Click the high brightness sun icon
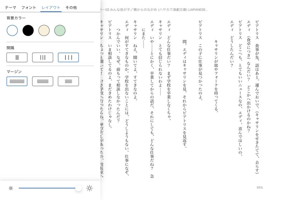Screen dimensions: 287x200 point(89,188)
